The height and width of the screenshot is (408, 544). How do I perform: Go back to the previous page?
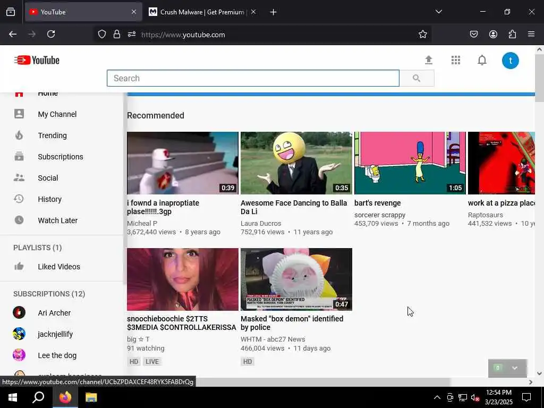(13, 34)
